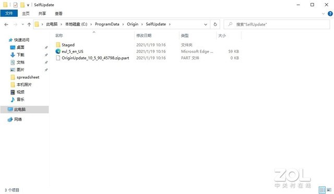Click the SelfUpdate segment in address bar

click(x=156, y=25)
